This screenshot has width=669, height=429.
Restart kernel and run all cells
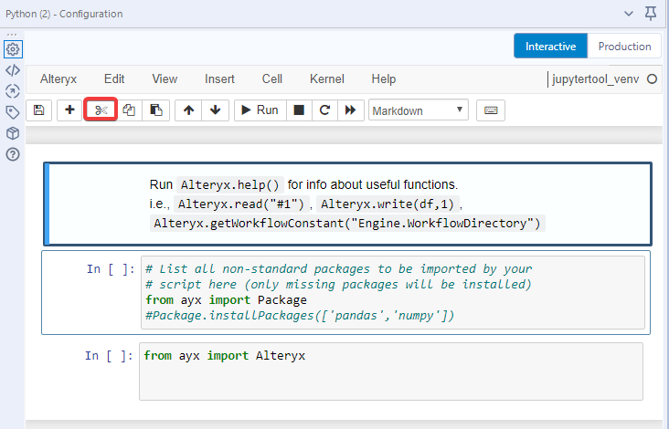click(349, 110)
